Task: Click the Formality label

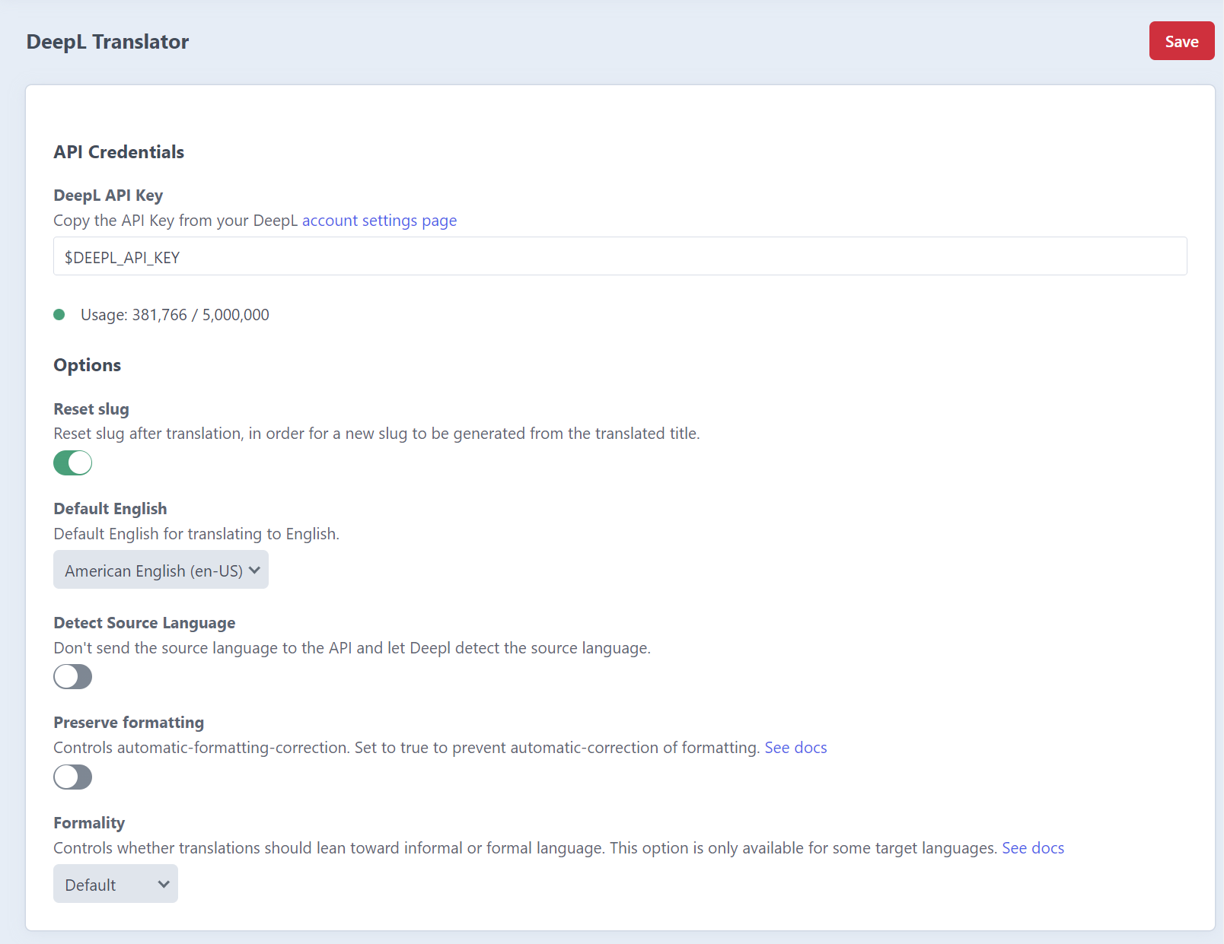Action: [89, 823]
